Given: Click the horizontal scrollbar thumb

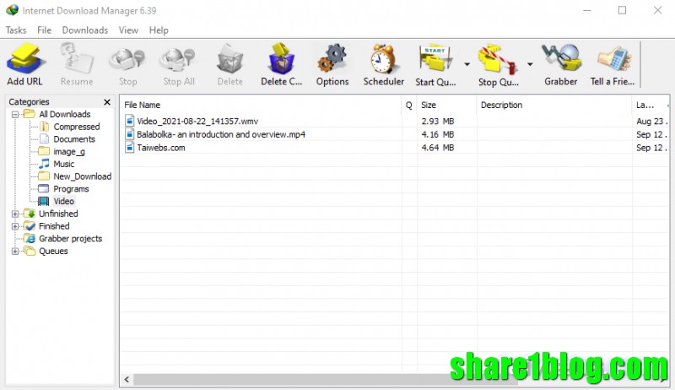Looking at the screenshot, I should click(x=325, y=379).
